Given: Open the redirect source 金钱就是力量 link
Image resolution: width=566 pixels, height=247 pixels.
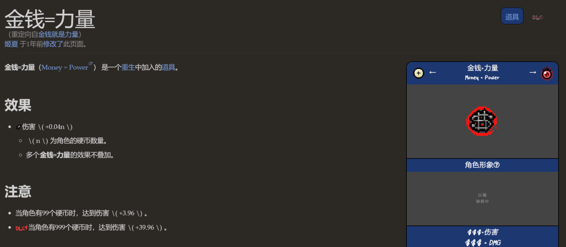Looking at the screenshot, I should click(x=58, y=35).
